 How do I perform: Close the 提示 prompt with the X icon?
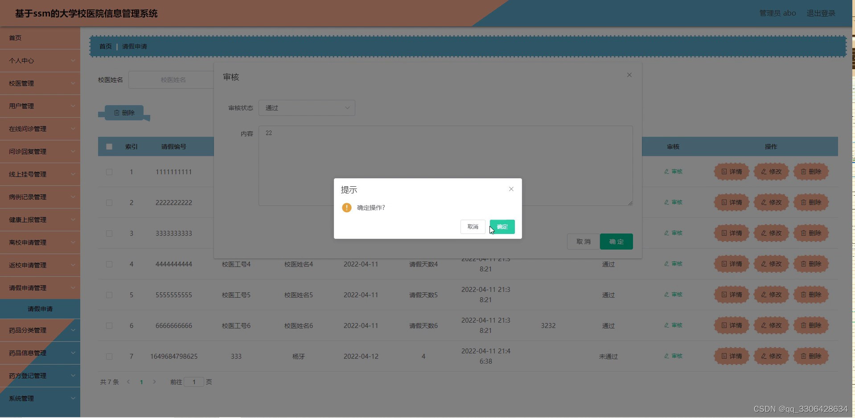(511, 189)
